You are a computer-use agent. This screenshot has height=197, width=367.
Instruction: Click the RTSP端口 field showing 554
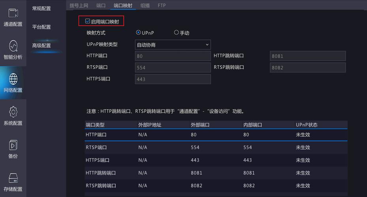coord(173,68)
